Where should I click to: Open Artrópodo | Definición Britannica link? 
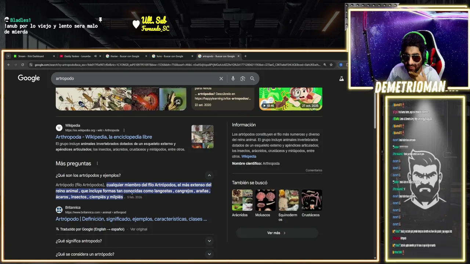(131, 219)
